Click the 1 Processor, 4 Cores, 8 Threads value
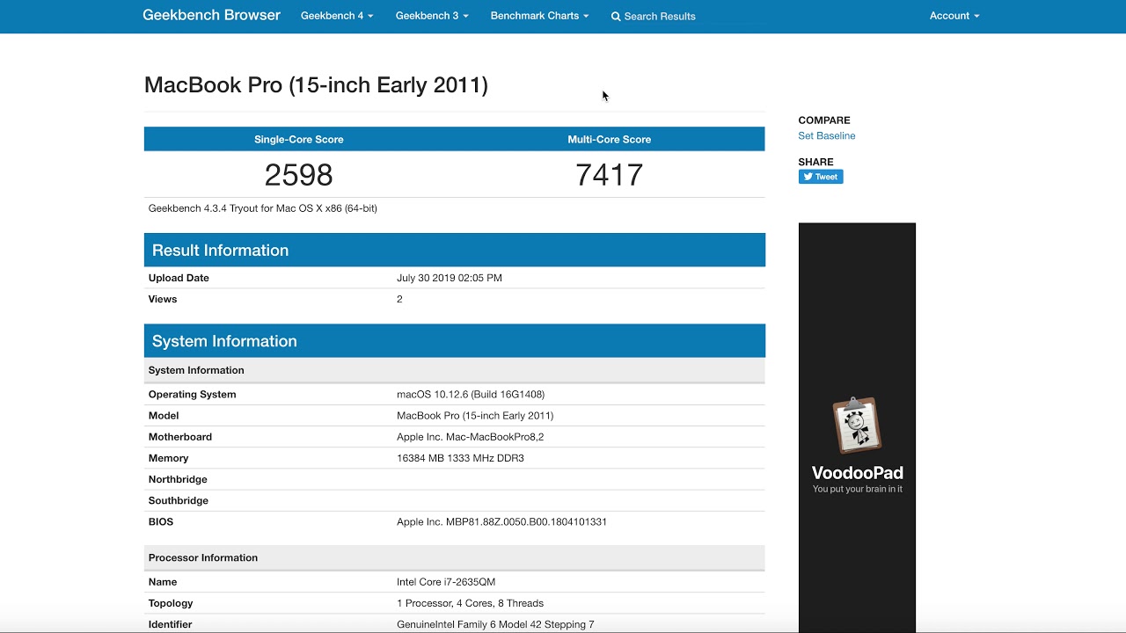The height and width of the screenshot is (633, 1126). [470, 603]
